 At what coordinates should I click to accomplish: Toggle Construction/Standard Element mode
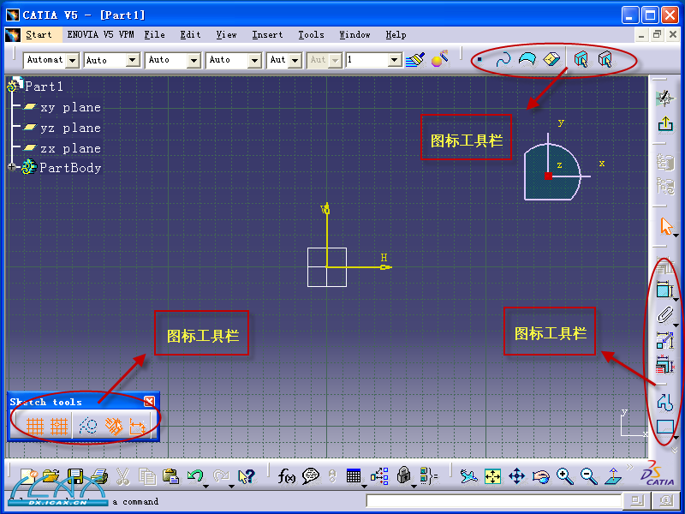tap(86, 425)
